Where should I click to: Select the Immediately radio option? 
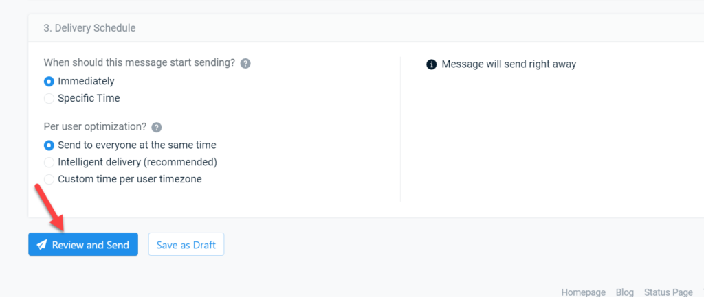[49, 82]
